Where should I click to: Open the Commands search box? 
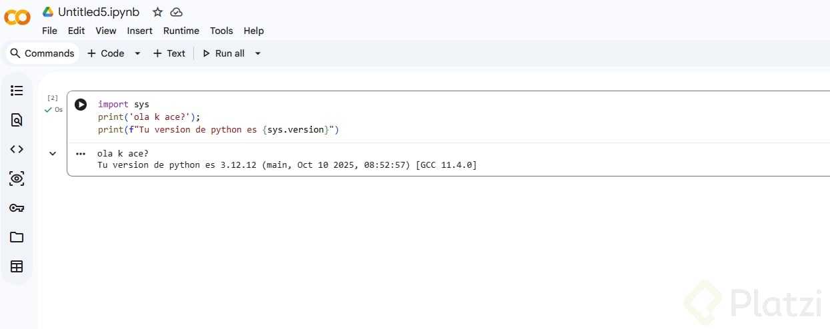43,53
